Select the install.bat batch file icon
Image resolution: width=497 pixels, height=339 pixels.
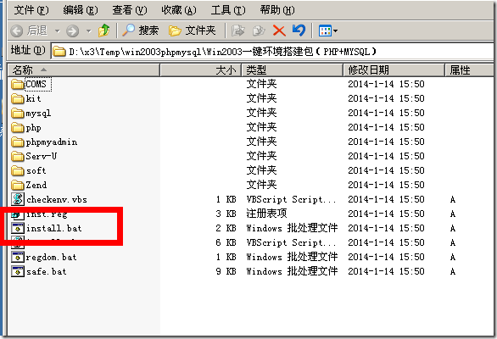[x=18, y=228]
